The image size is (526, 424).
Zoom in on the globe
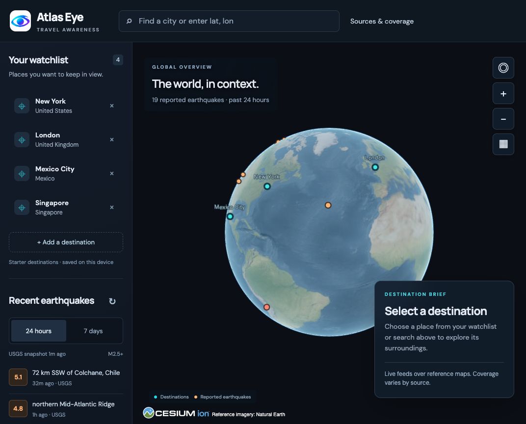coord(503,94)
